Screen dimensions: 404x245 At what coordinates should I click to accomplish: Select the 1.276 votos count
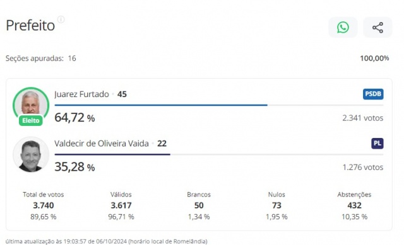(363, 168)
